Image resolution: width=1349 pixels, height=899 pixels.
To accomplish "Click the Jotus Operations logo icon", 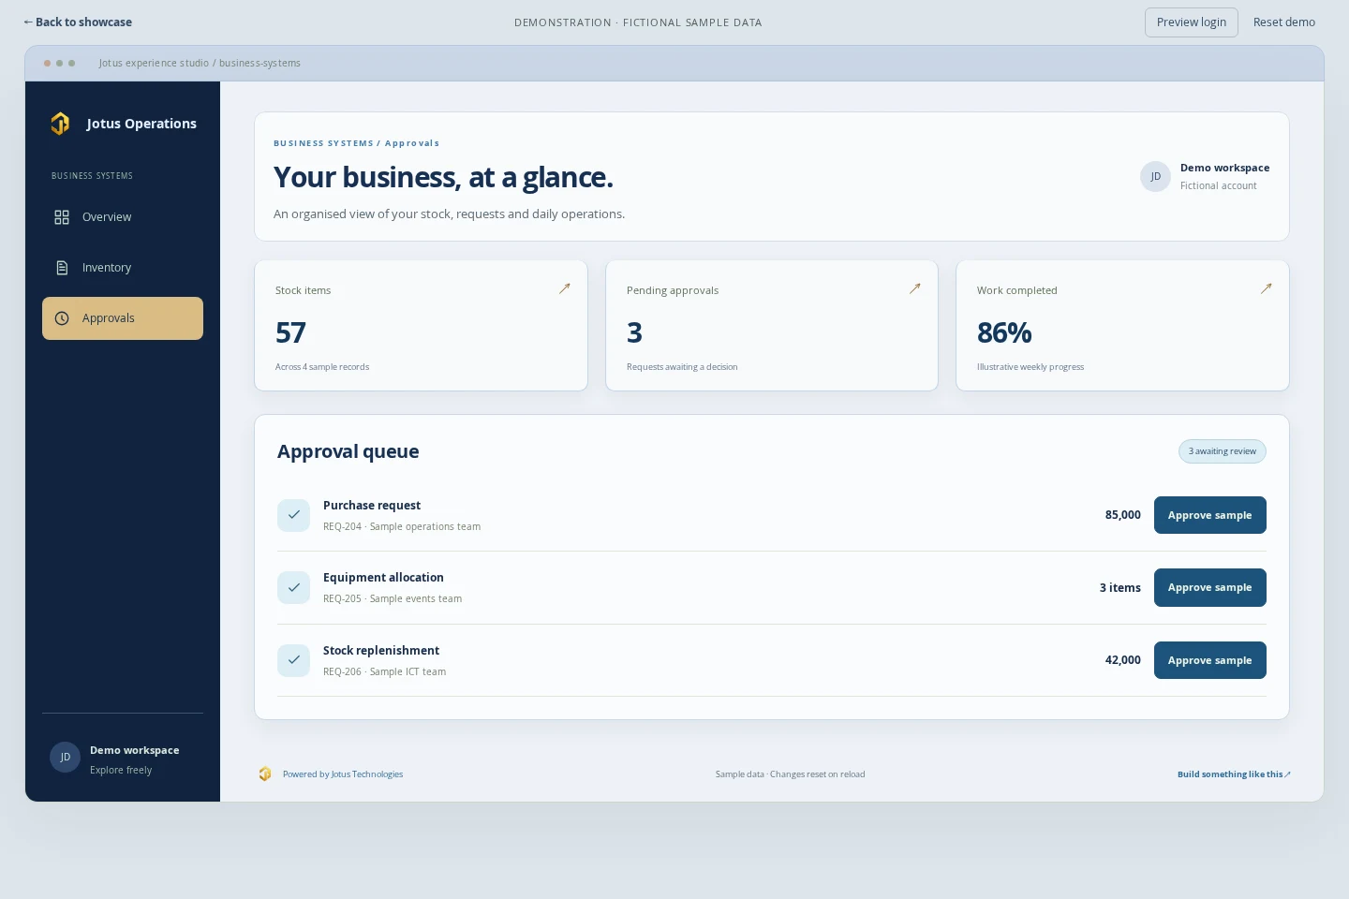I will pyautogui.click(x=60, y=124).
